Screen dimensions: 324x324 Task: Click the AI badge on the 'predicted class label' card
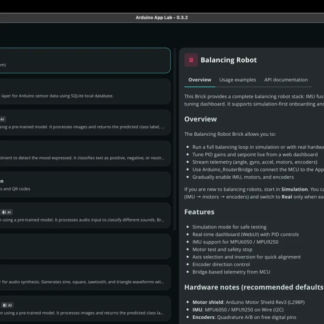coord(3,119)
